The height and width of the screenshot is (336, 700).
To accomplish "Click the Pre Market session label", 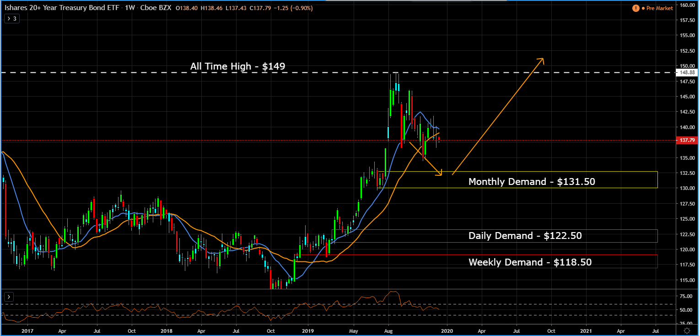I will click(659, 8).
